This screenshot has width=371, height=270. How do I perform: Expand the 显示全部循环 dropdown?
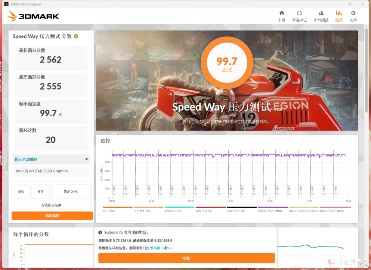click(x=51, y=159)
